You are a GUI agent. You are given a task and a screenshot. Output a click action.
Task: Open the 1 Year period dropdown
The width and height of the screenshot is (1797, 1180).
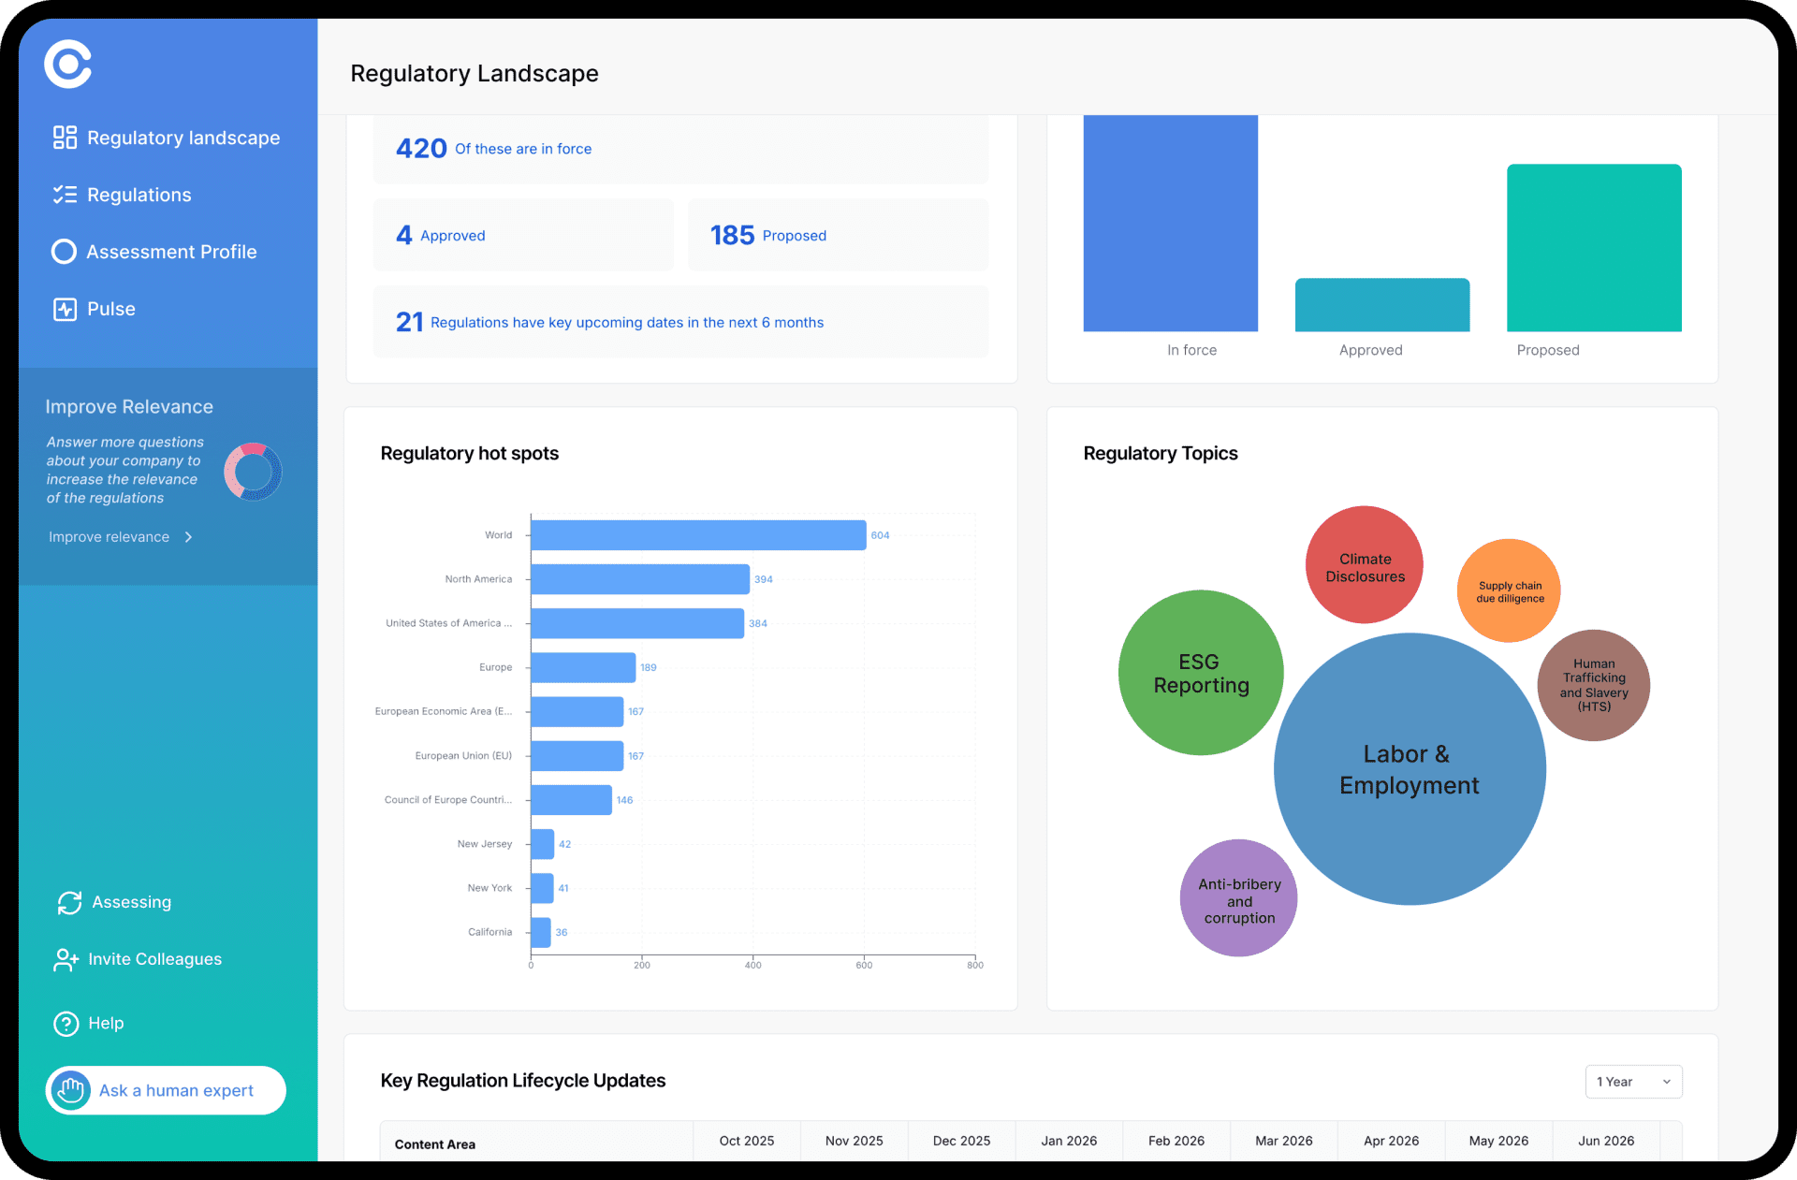tap(1633, 1082)
